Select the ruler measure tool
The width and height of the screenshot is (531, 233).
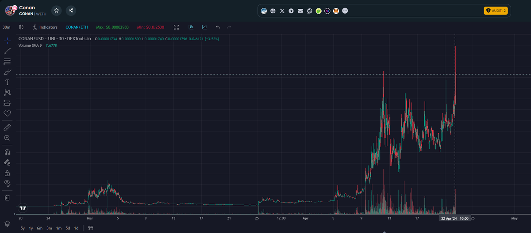tap(7, 128)
